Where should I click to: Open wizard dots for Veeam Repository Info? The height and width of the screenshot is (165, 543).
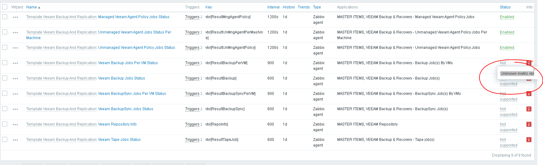pyautogui.click(x=15, y=125)
